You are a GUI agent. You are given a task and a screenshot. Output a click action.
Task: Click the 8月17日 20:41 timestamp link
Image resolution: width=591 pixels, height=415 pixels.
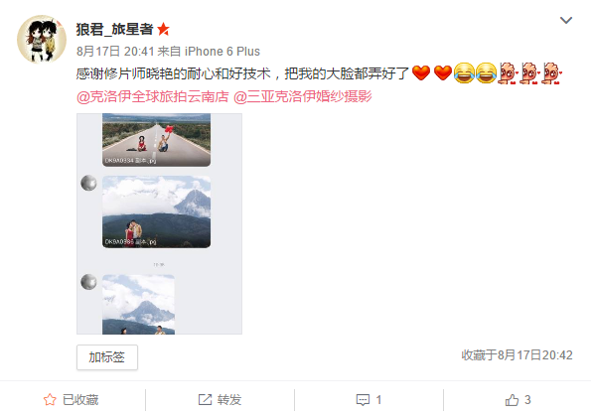(x=115, y=52)
